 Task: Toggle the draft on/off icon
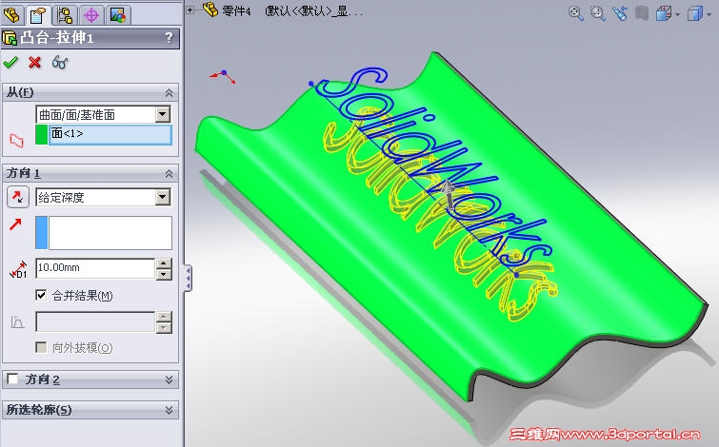coord(17,322)
